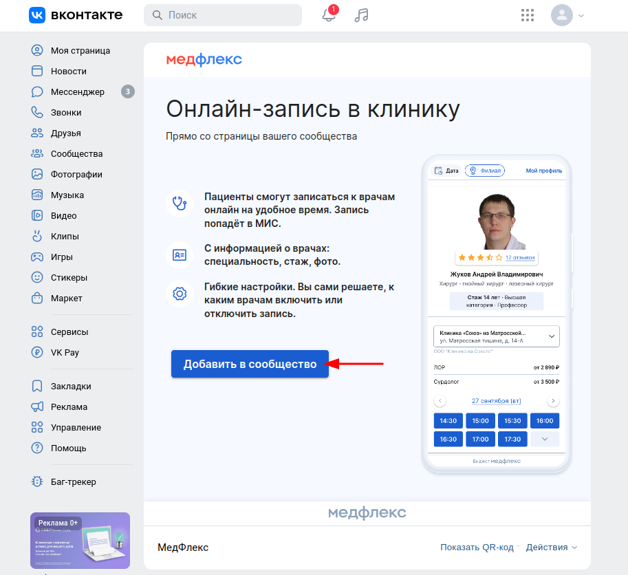Click the Дата tab in widget preview
628x575 pixels.
(446, 171)
